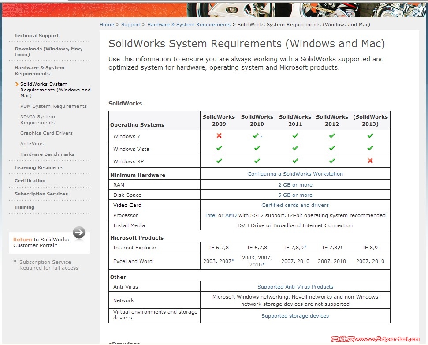Open Training in the sidebar
This screenshot has height=345, width=428.
click(x=25, y=207)
